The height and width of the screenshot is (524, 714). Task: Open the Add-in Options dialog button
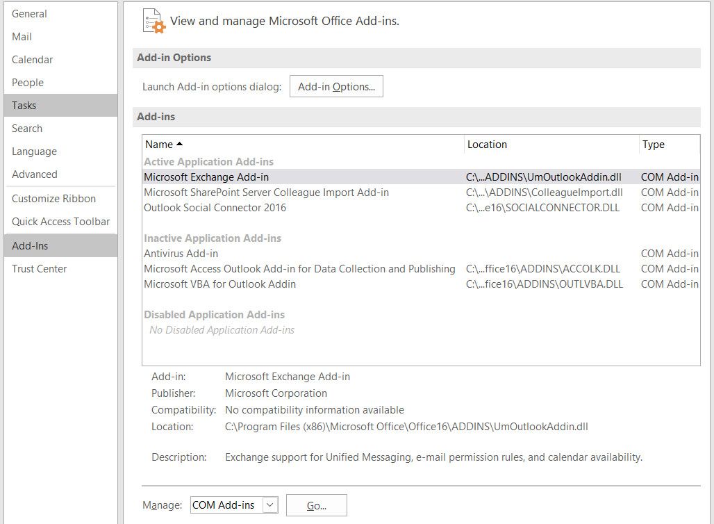pos(336,87)
